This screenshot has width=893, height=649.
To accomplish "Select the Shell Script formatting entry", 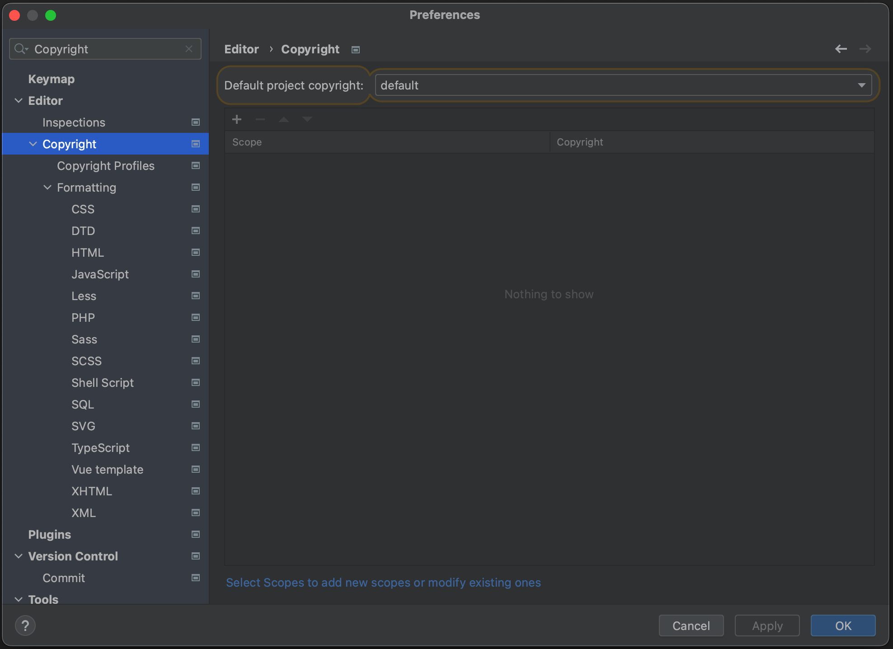I will click(x=103, y=383).
